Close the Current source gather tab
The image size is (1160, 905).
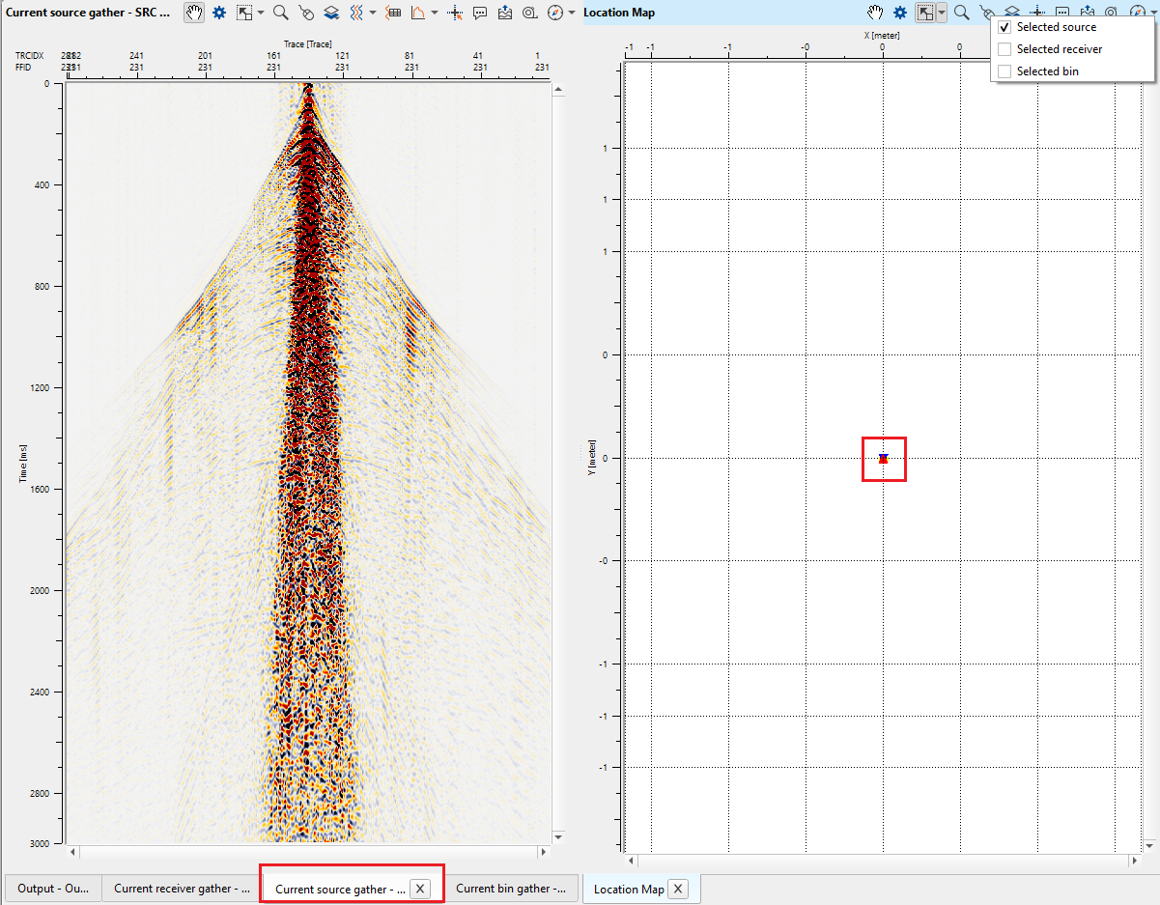pos(420,889)
